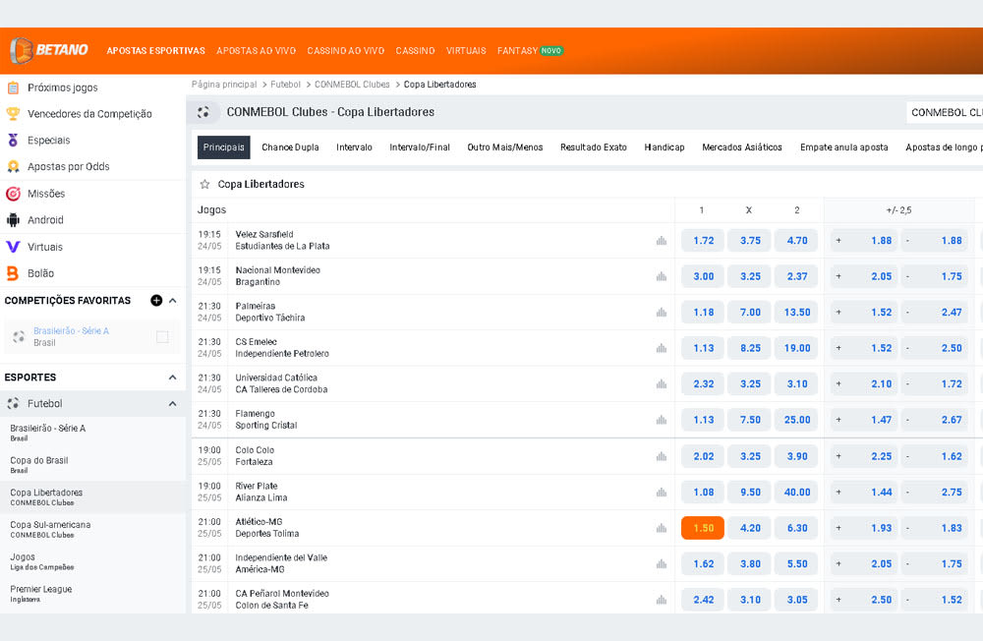Open stats icon for CA Peñarol Montevideo match

[x=662, y=600]
